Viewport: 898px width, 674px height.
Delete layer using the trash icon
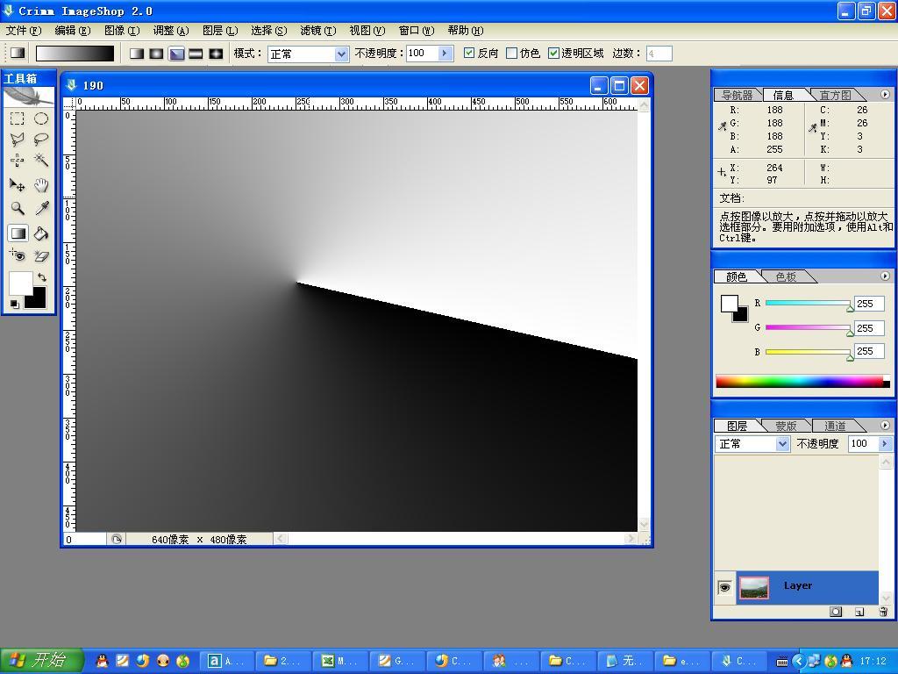tap(882, 612)
